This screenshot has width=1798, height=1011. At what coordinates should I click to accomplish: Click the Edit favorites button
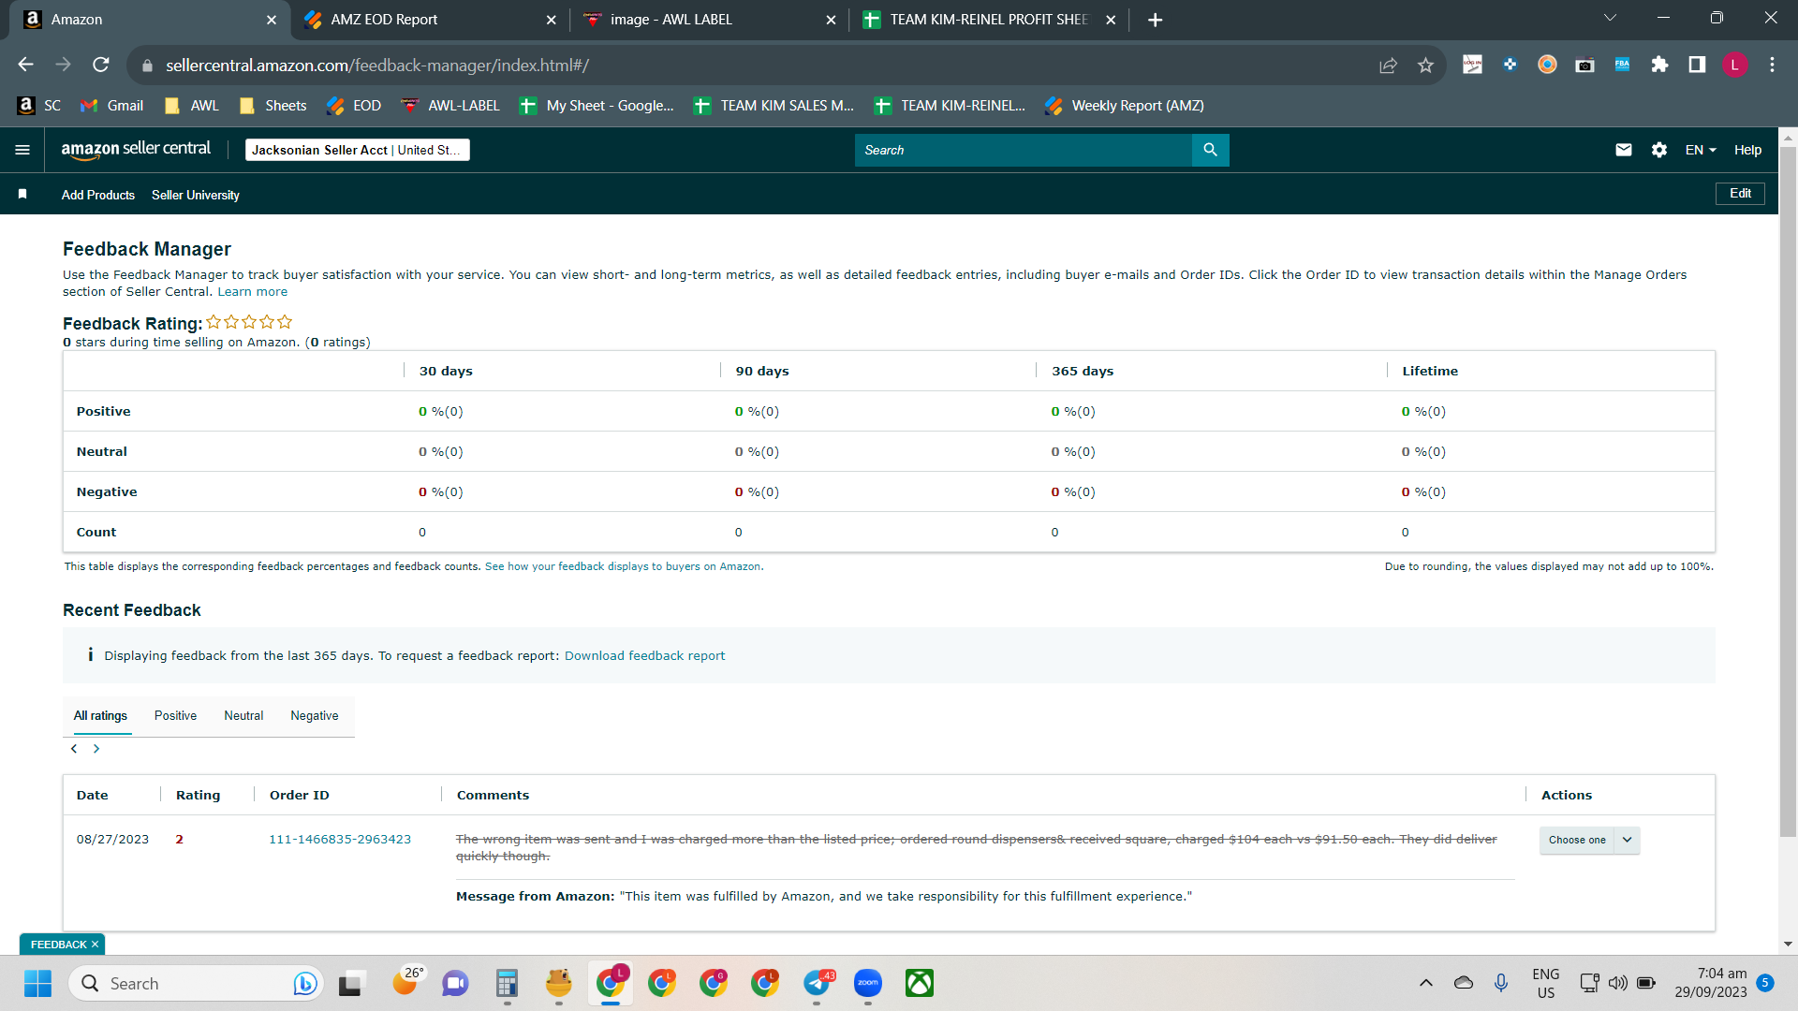coord(1740,194)
